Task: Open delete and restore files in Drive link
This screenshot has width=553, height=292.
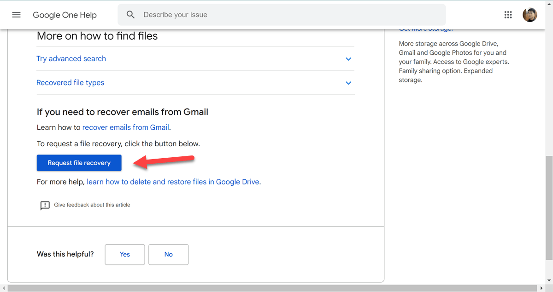Action: point(173,182)
